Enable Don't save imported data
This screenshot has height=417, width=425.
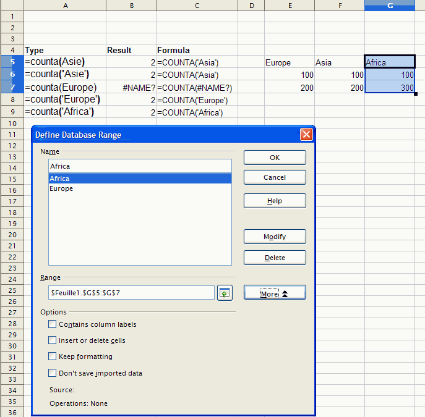click(53, 373)
